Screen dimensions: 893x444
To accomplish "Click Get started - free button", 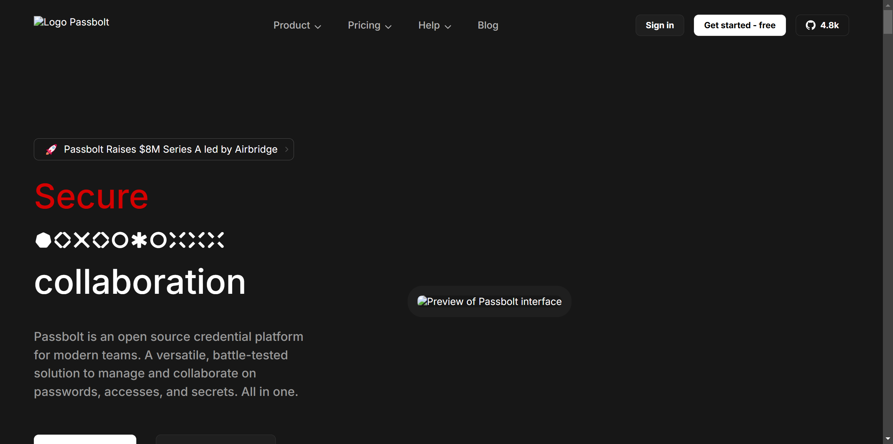I will tap(739, 25).
